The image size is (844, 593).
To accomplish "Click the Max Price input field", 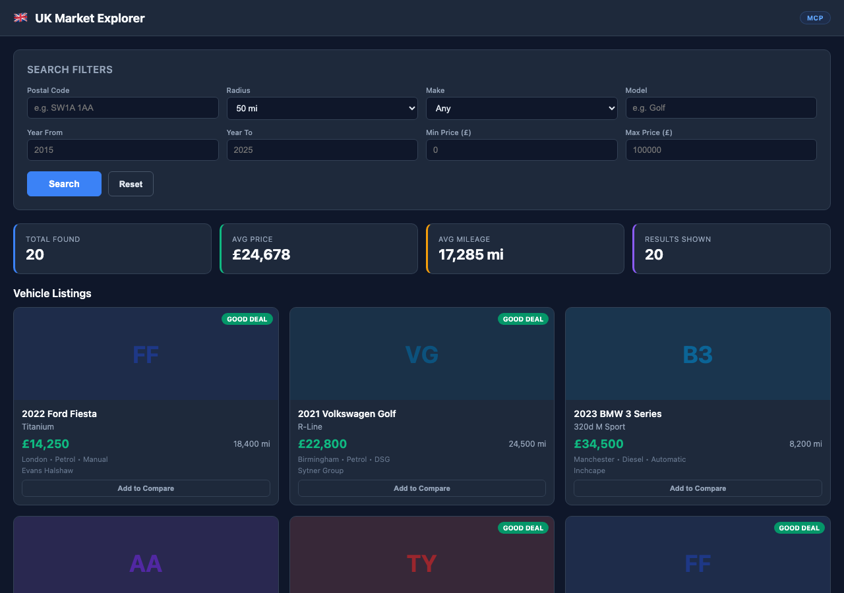I will 721,150.
